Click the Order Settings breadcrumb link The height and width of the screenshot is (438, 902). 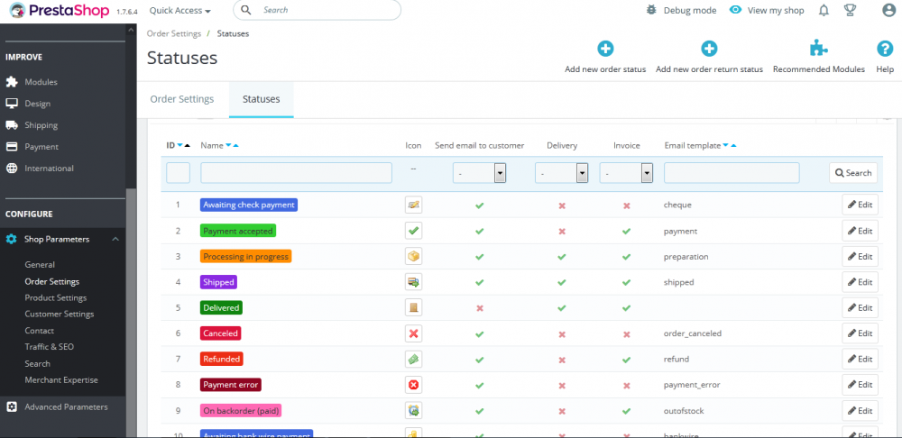[174, 34]
